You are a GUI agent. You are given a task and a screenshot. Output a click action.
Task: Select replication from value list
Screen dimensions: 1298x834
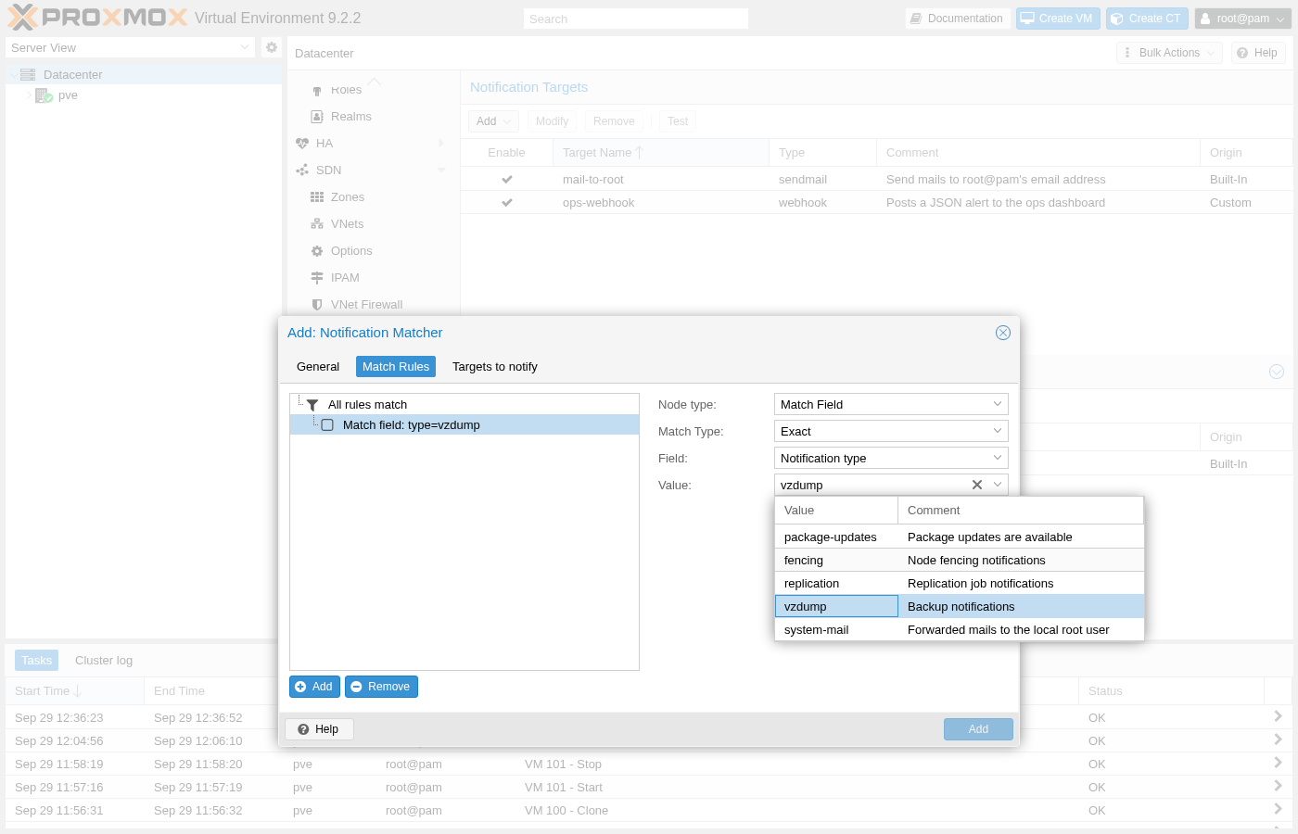pos(960,584)
